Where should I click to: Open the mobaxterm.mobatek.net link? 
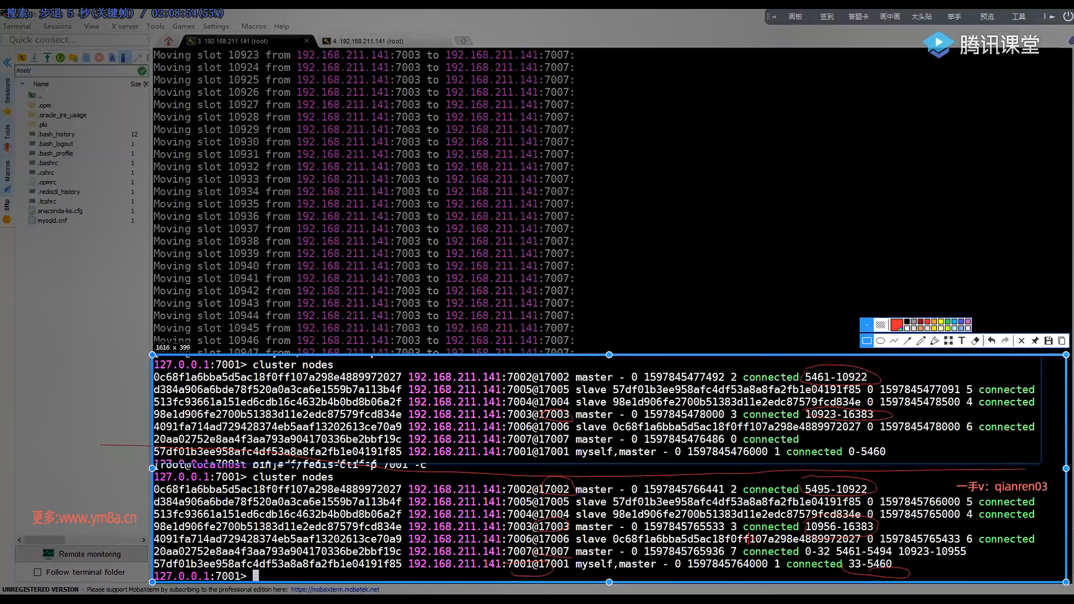(x=335, y=589)
